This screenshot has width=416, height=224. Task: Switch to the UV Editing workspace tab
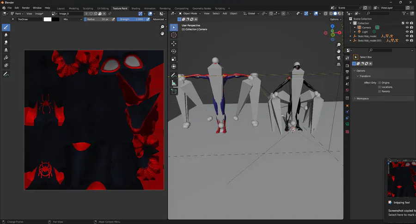click(103, 8)
